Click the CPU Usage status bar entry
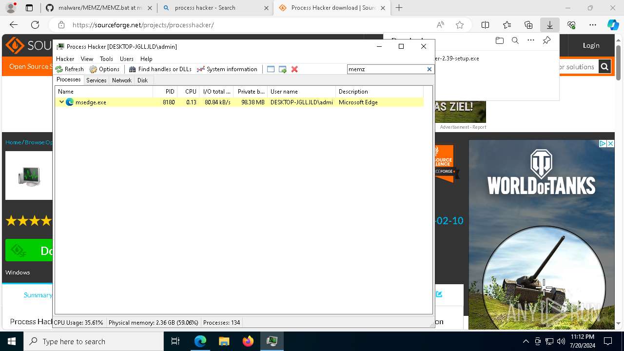Viewport: 624px width, 351px height. point(78,322)
